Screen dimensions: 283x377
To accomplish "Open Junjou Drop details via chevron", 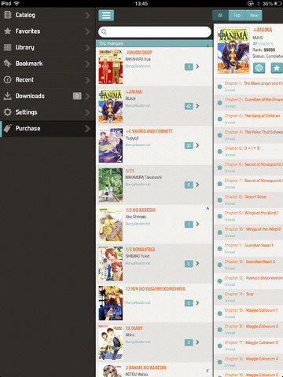I will coord(197,67).
